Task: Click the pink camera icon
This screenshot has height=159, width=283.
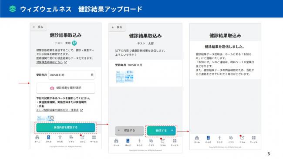Action: tap(52, 88)
